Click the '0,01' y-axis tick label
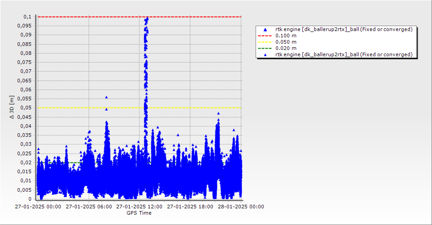The width and height of the screenshot is (432, 225). 26,180
